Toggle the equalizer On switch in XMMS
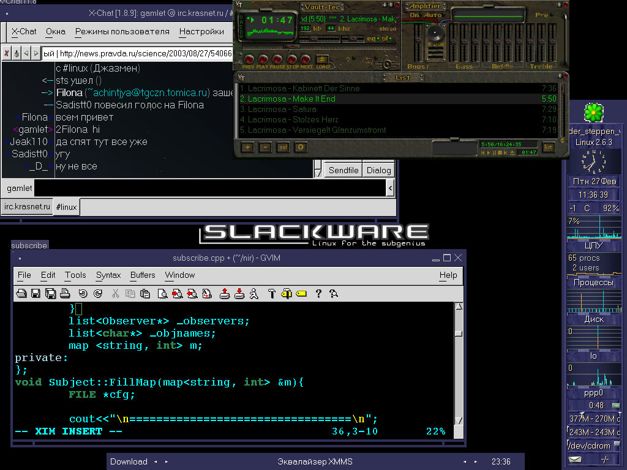Image resolution: width=627 pixels, height=470 pixels. click(415, 15)
